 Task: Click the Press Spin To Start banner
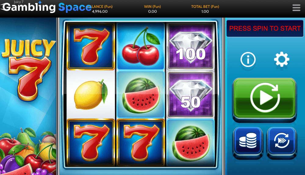[x=265, y=29]
